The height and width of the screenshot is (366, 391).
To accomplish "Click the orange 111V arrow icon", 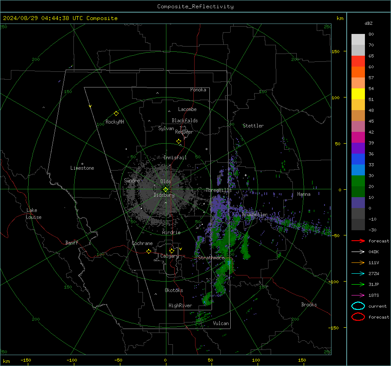I will (358, 262).
